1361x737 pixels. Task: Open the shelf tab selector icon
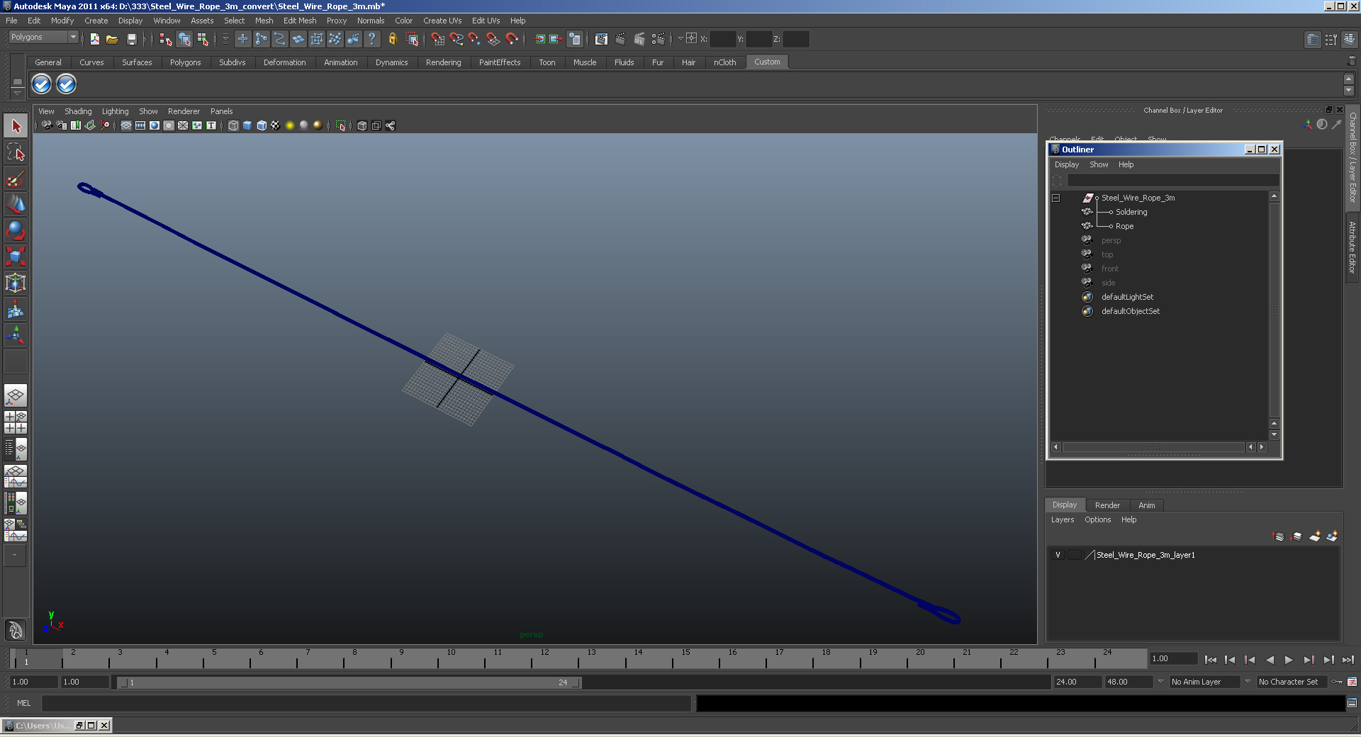tap(18, 82)
